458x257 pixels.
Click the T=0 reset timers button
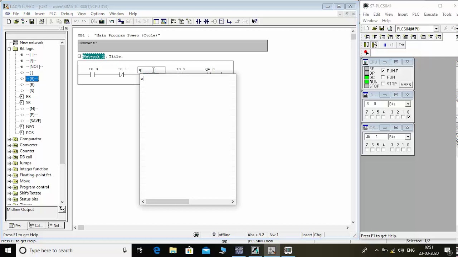tap(401, 45)
